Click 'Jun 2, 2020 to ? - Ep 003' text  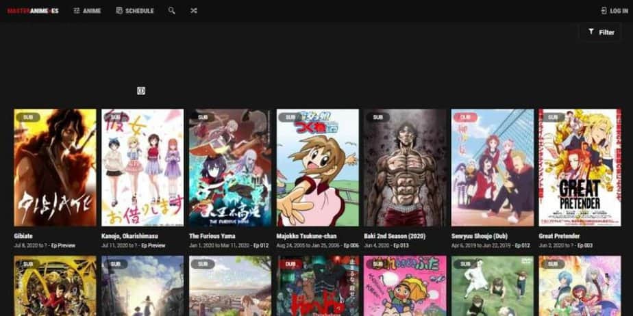click(x=566, y=246)
